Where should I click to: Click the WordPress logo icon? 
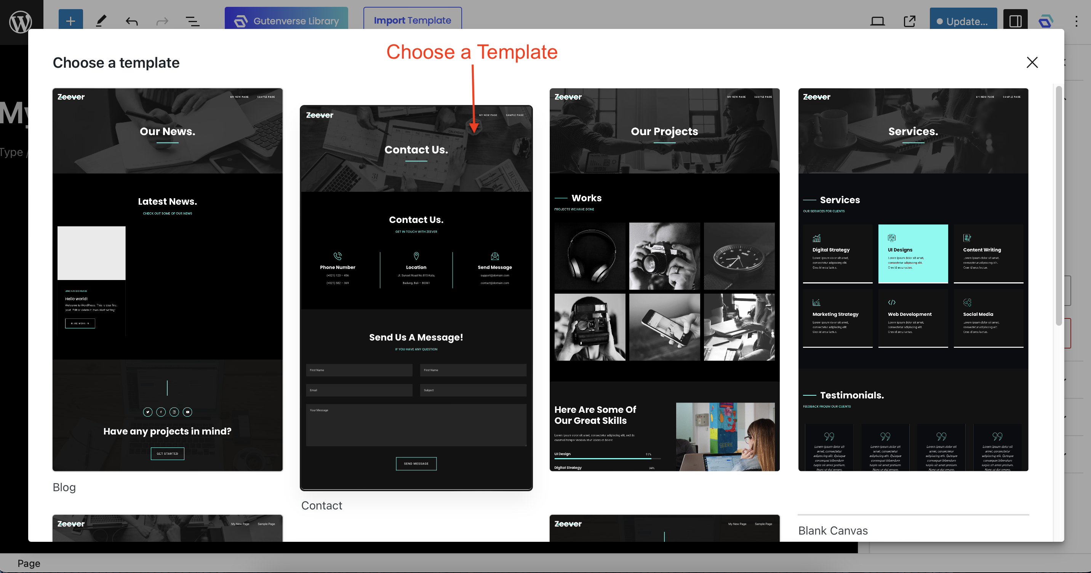pos(21,21)
